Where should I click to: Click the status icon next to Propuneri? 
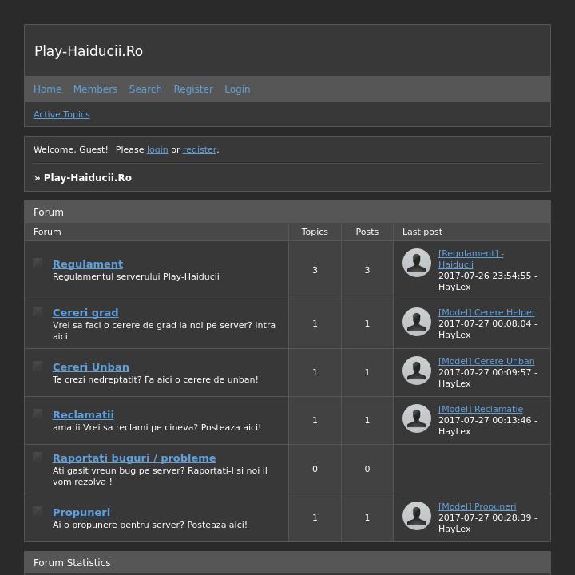pyautogui.click(x=38, y=511)
